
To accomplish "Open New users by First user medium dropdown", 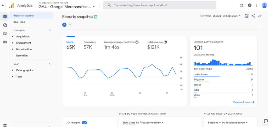I will click(x=143, y=123).
